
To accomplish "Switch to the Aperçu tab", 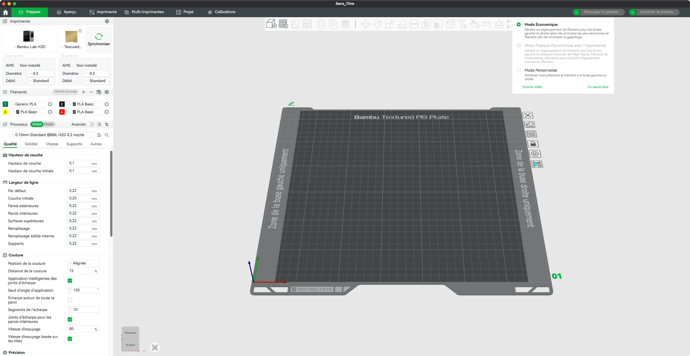I will (66, 12).
